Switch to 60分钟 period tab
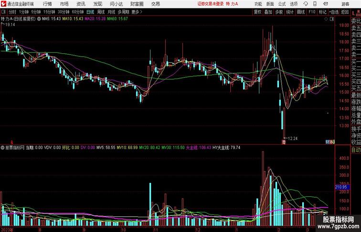The height and width of the screenshot is (232, 361). 78,12
